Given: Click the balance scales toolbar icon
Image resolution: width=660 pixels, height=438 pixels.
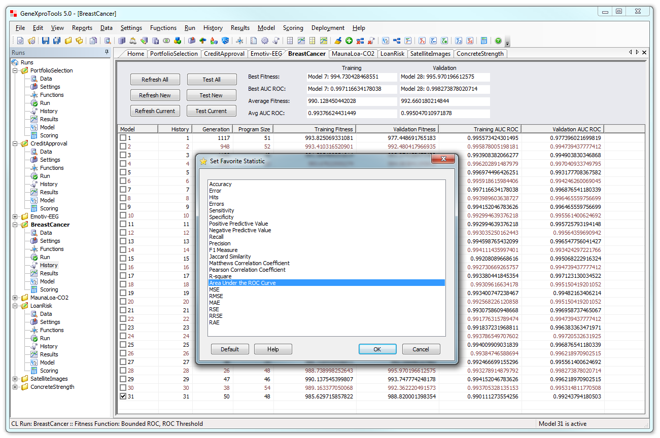Looking at the screenshot, I should pos(133,41).
